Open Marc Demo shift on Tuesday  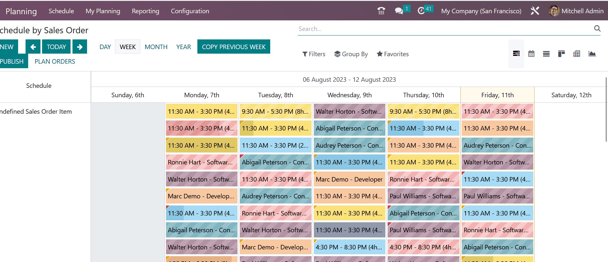point(276,247)
